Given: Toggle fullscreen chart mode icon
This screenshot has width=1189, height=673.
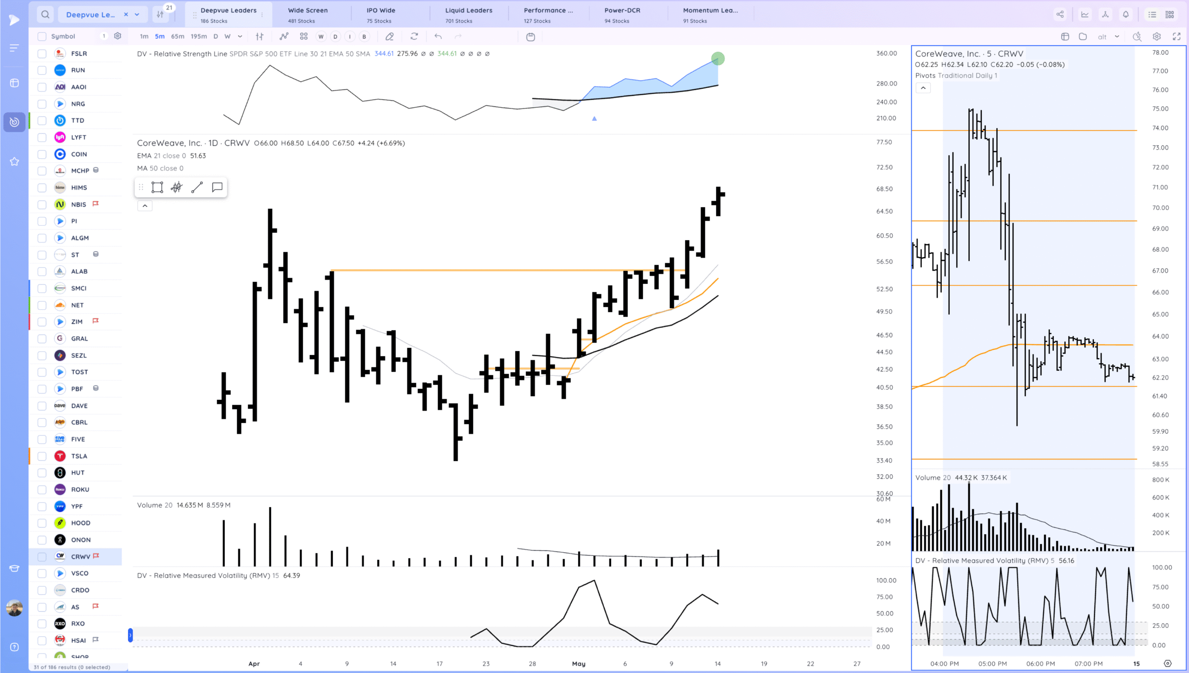Looking at the screenshot, I should [1176, 36].
